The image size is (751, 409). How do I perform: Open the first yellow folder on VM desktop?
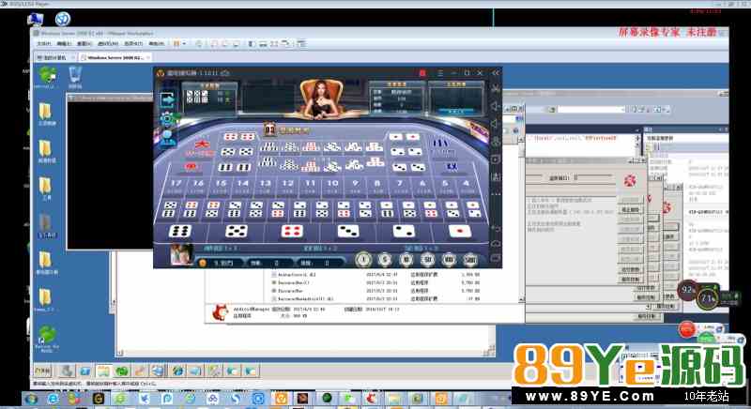45,111
